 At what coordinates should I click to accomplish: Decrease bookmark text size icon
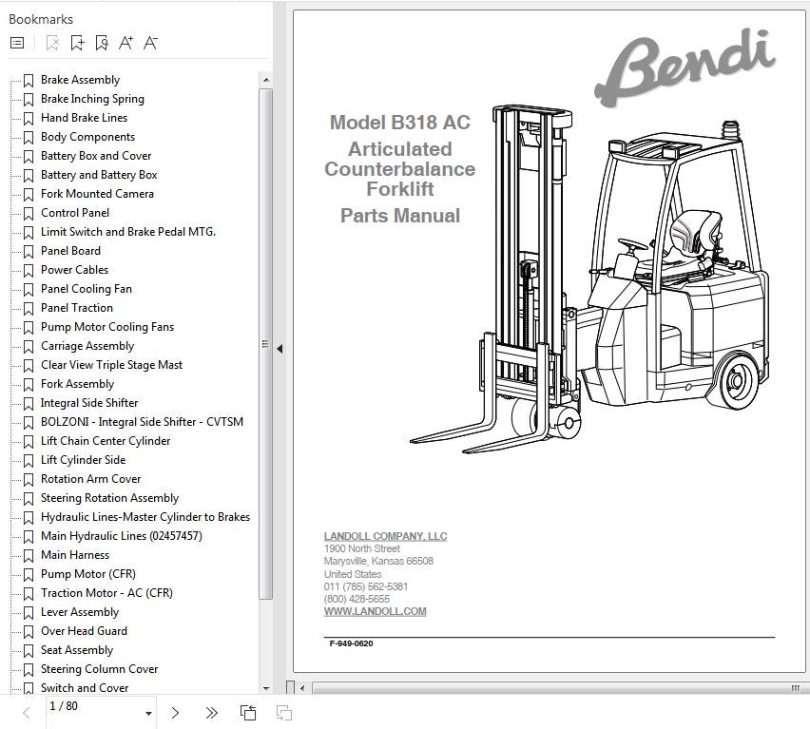coord(150,43)
